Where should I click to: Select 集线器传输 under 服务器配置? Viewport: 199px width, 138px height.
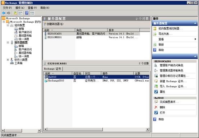25,53
